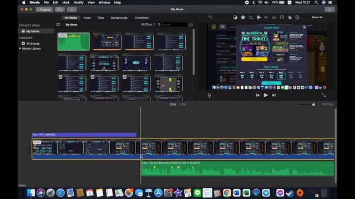Open the Modify menu
The width and height of the screenshot is (355, 199).
coord(79,2)
